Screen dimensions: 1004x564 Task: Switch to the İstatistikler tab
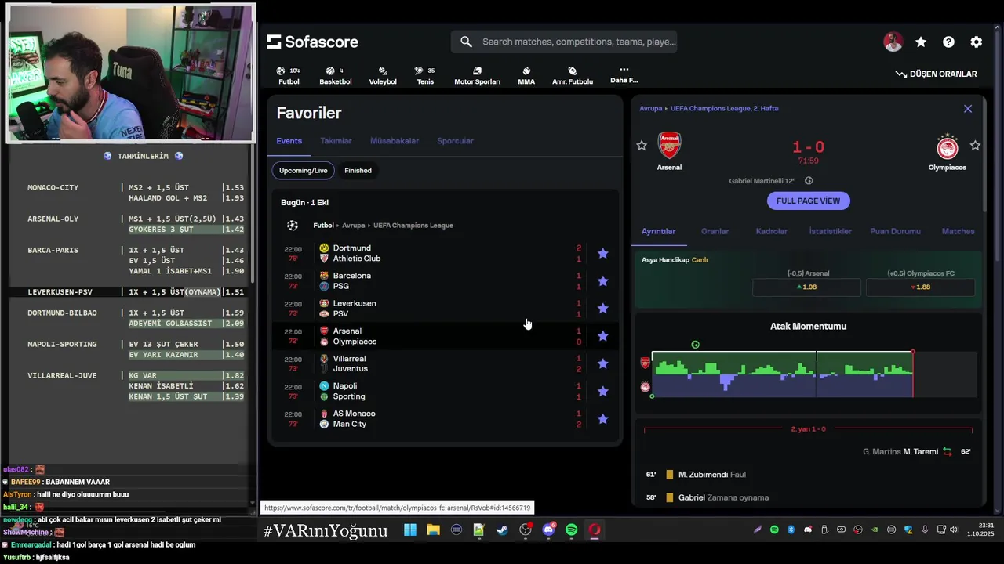point(830,232)
